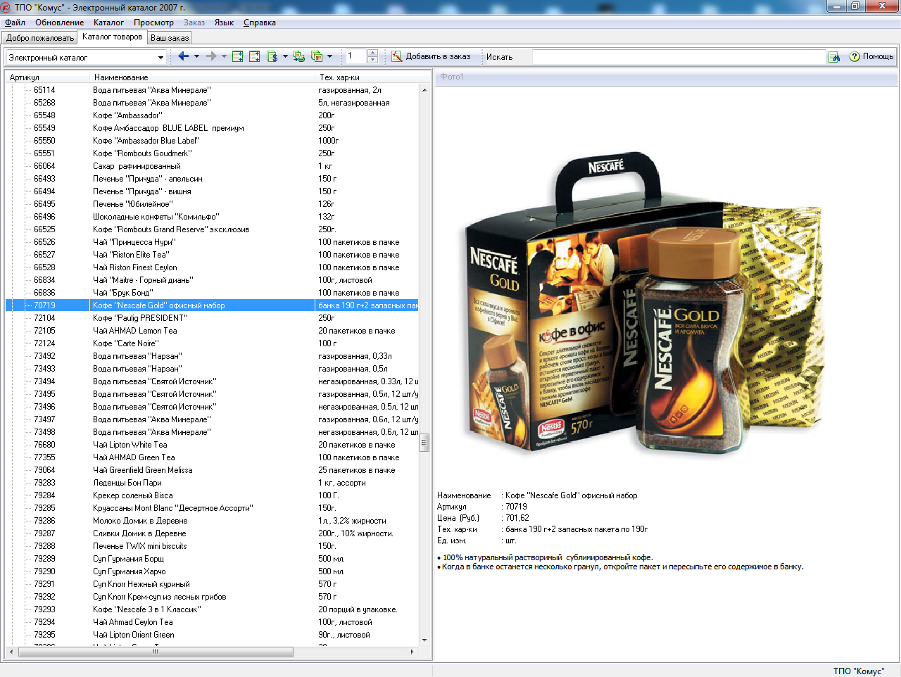901x677 pixels.
Task: Click the horizontal scrollbar left arrow
Action: coord(11,652)
